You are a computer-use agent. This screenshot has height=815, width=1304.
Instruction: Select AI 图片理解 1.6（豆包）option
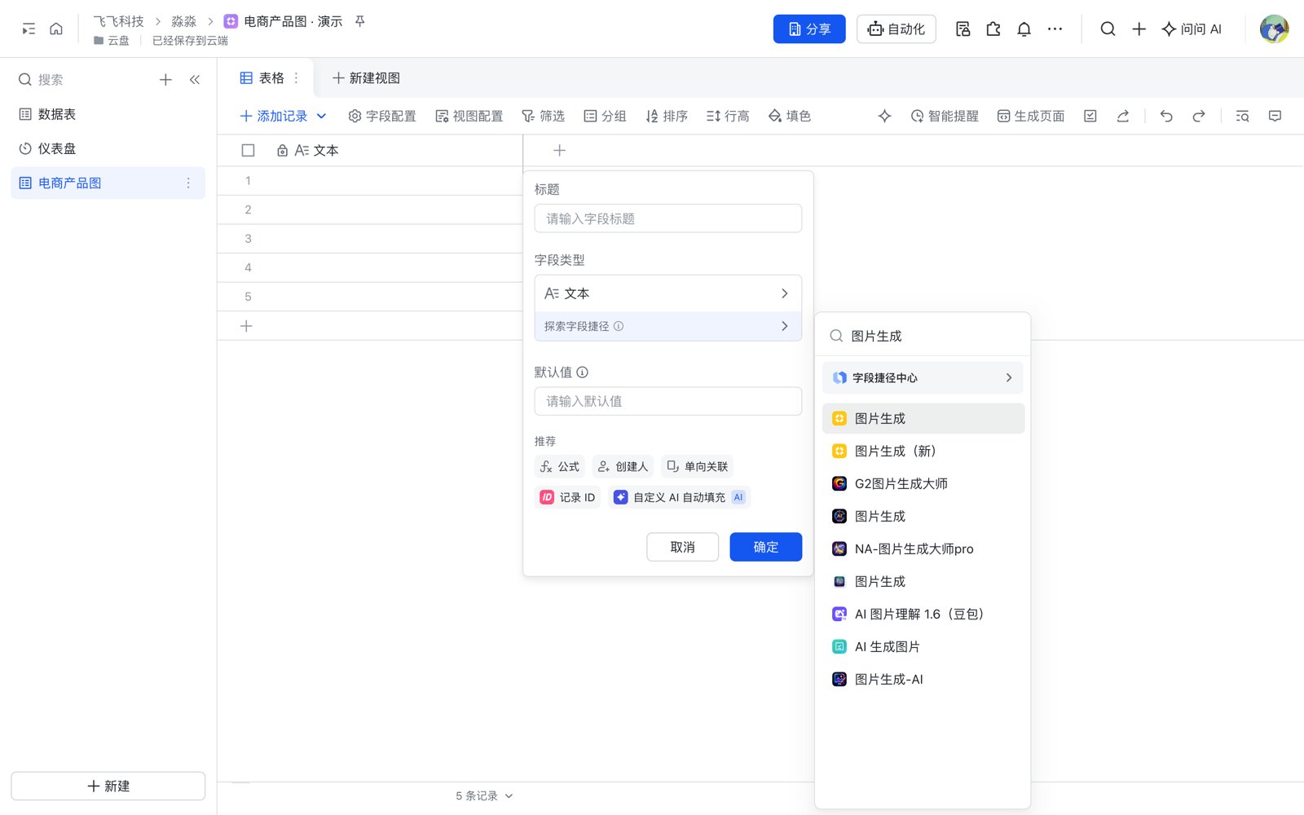click(923, 615)
